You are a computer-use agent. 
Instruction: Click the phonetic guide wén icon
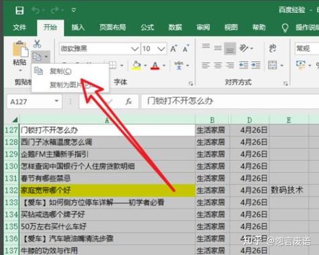point(179,65)
